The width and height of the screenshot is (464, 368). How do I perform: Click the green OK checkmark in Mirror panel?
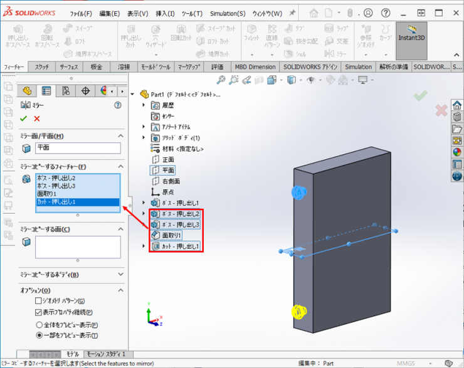(24, 118)
